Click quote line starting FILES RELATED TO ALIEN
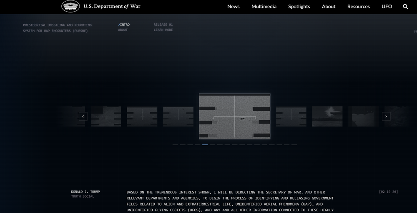Screen dimensions: 417x213 click(x=225, y=204)
